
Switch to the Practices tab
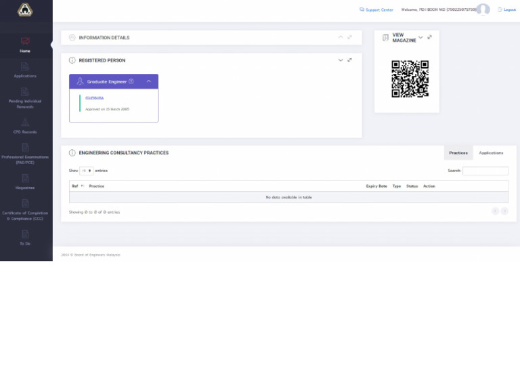[x=458, y=153]
